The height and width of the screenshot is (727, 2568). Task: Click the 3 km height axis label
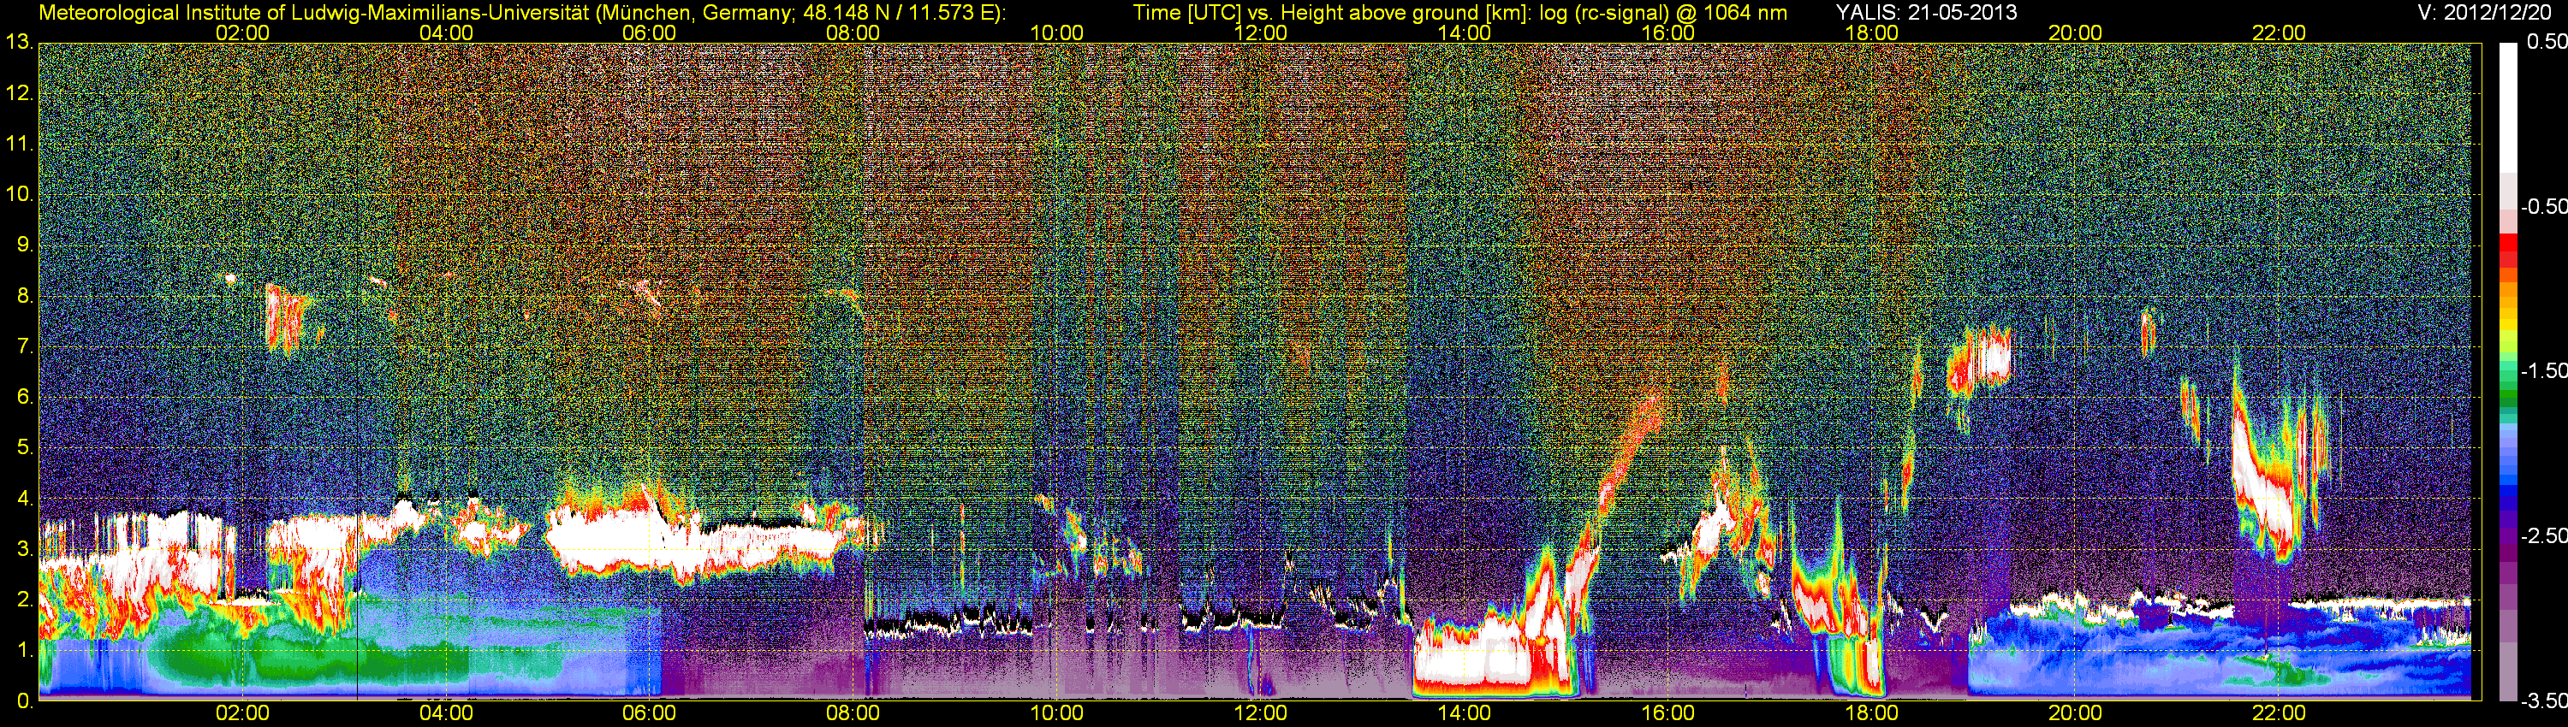pos(24,549)
